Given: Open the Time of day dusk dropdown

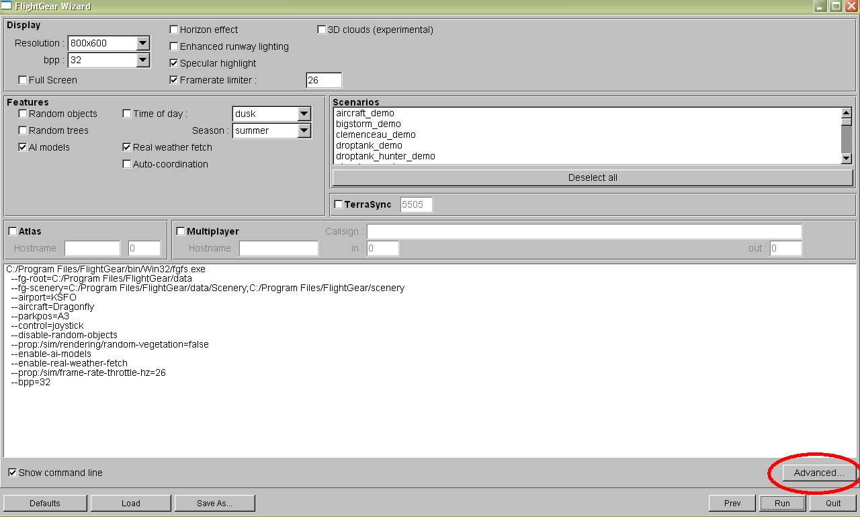Looking at the screenshot, I should click(304, 114).
